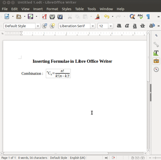Click "Page 1 of 1" in status bar

point(9,158)
